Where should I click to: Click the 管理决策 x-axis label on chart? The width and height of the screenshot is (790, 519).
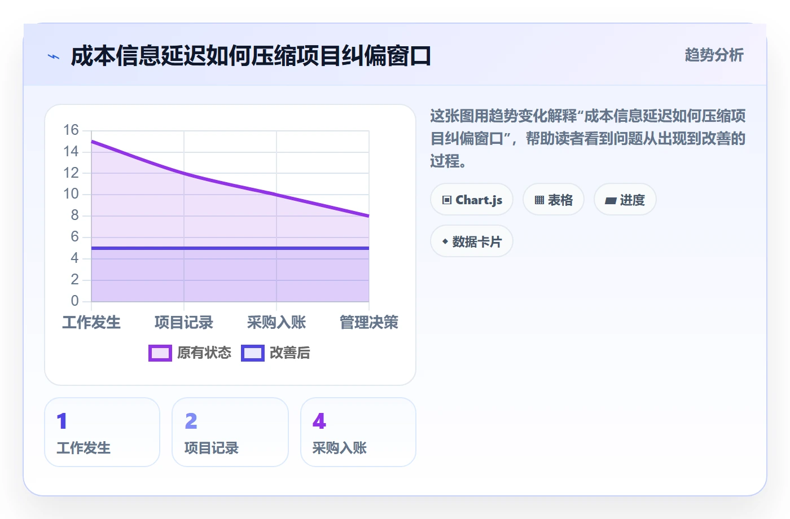369,323
